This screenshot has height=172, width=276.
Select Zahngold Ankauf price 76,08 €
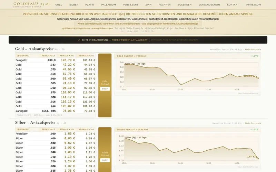tap(69, 111)
